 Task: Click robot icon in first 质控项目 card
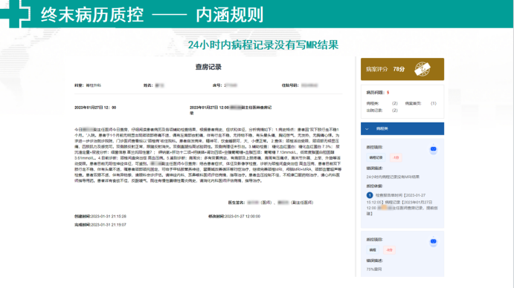tap(434, 149)
